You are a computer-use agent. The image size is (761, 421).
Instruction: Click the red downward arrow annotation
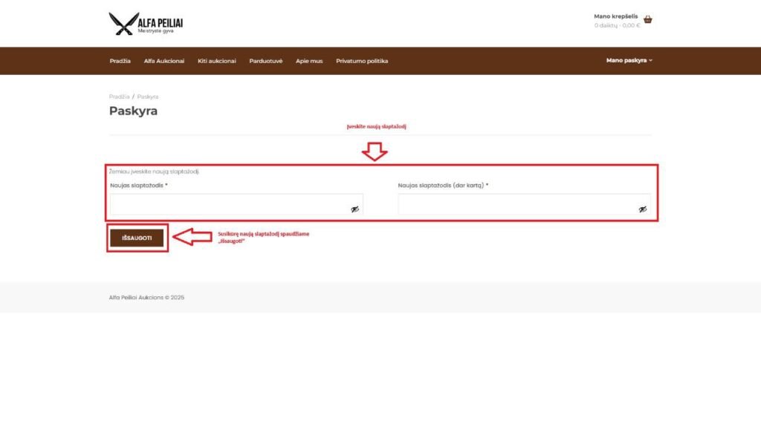click(375, 151)
